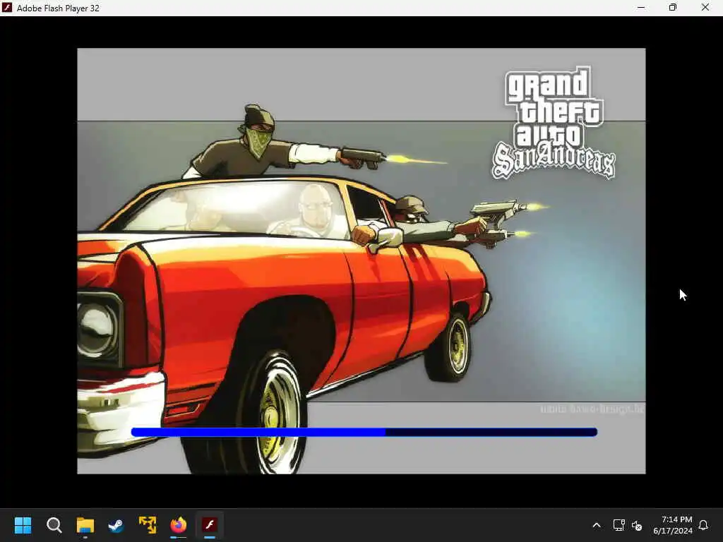Minimize the Adobe Flash Player window
The image size is (723, 542).
tap(641, 8)
